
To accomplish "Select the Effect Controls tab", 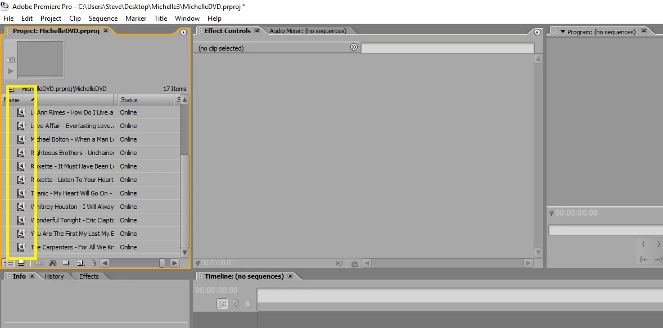I will (x=228, y=31).
